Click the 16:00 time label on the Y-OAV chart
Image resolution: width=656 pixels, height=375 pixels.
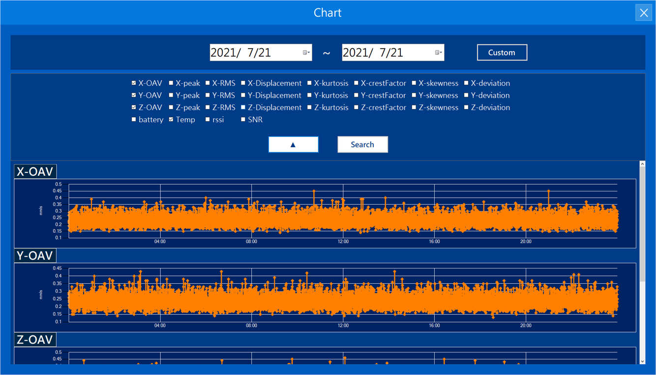pyautogui.click(x=435, y=325)
